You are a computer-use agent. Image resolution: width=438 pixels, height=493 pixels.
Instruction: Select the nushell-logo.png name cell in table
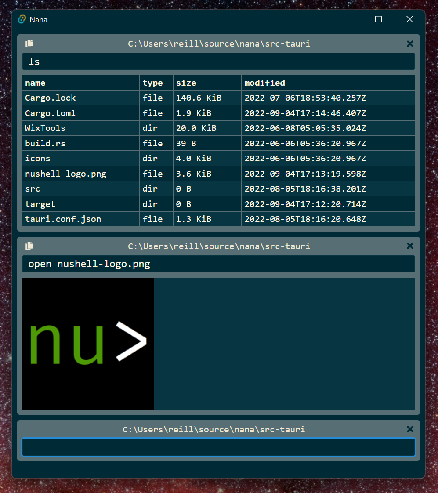click(x=81, y=174)
